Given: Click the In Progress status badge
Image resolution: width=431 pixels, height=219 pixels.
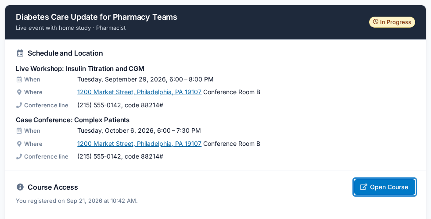Looking at the screenshot, I should 392,22.
